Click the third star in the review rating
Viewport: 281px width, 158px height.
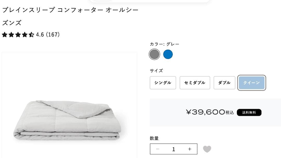tap(18, 34)
